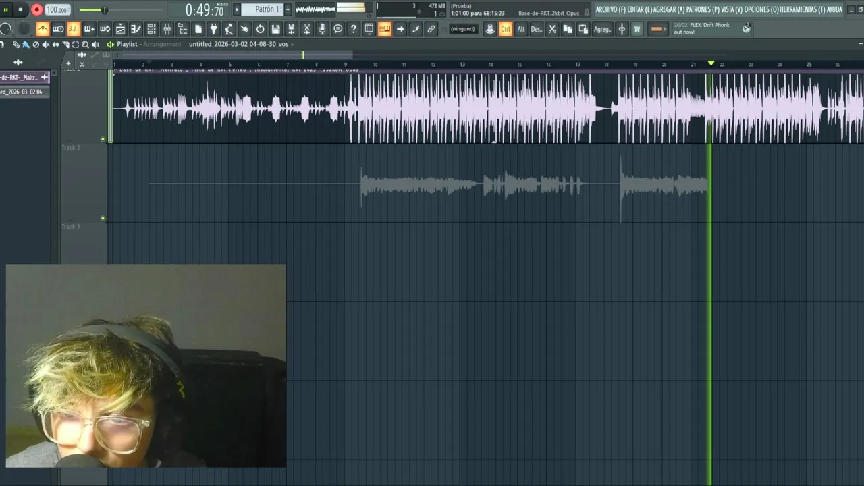Open the VISTA (V) menu
864x486 pixels.
coord(732,9)
